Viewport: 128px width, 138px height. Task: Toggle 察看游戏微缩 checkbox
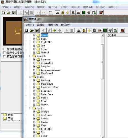[4, 56]
